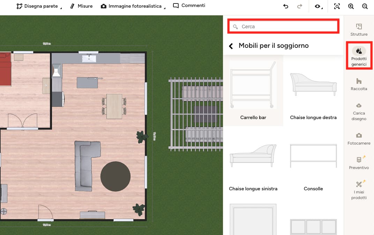Select the dining table in the plan
The width and height of the screenshot is (374, 235).
(114, 106)
